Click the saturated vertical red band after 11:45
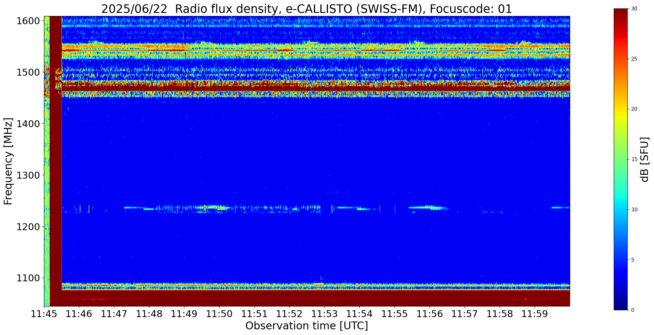 coord(56,161)
